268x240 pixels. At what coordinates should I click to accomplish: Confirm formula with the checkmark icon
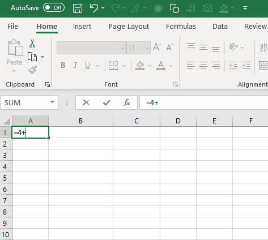click(x=107, y=102)
